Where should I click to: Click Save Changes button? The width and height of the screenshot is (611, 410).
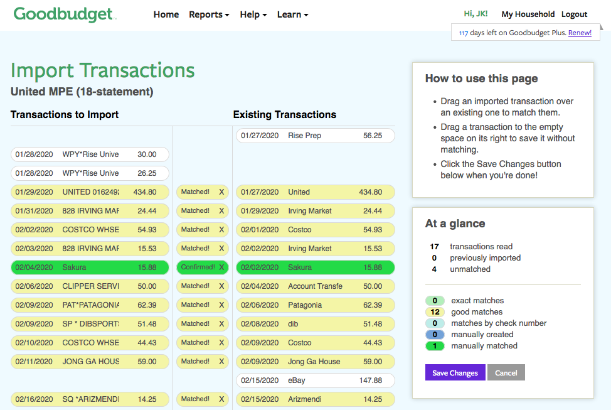[x=455, y=372]
